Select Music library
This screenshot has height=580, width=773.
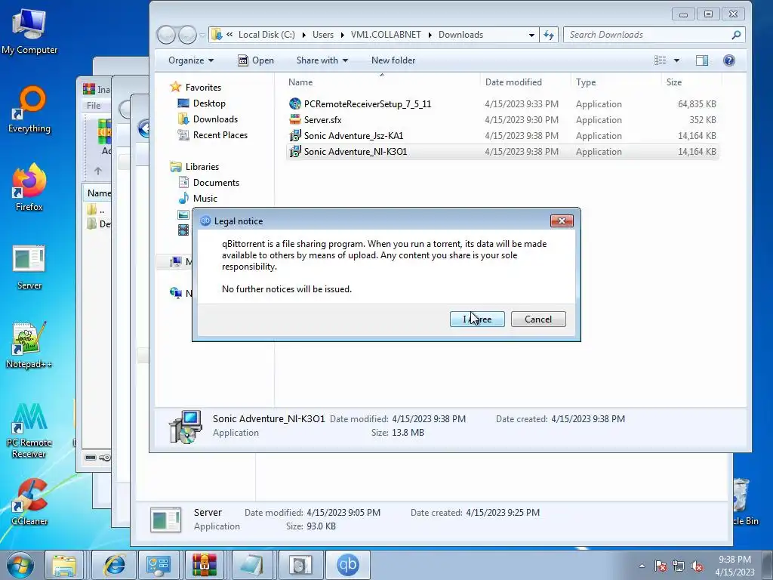(x=205, y=199)
